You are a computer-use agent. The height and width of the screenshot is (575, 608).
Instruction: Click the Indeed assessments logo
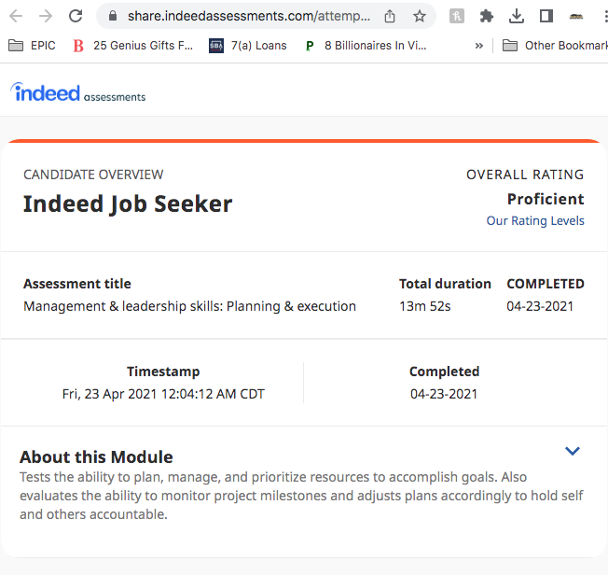point(78,92)
